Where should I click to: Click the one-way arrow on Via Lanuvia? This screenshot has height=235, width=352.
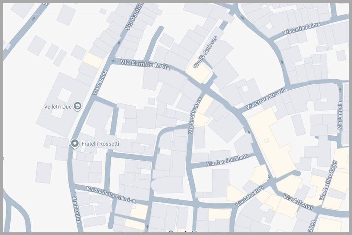[x=340, y=90]
